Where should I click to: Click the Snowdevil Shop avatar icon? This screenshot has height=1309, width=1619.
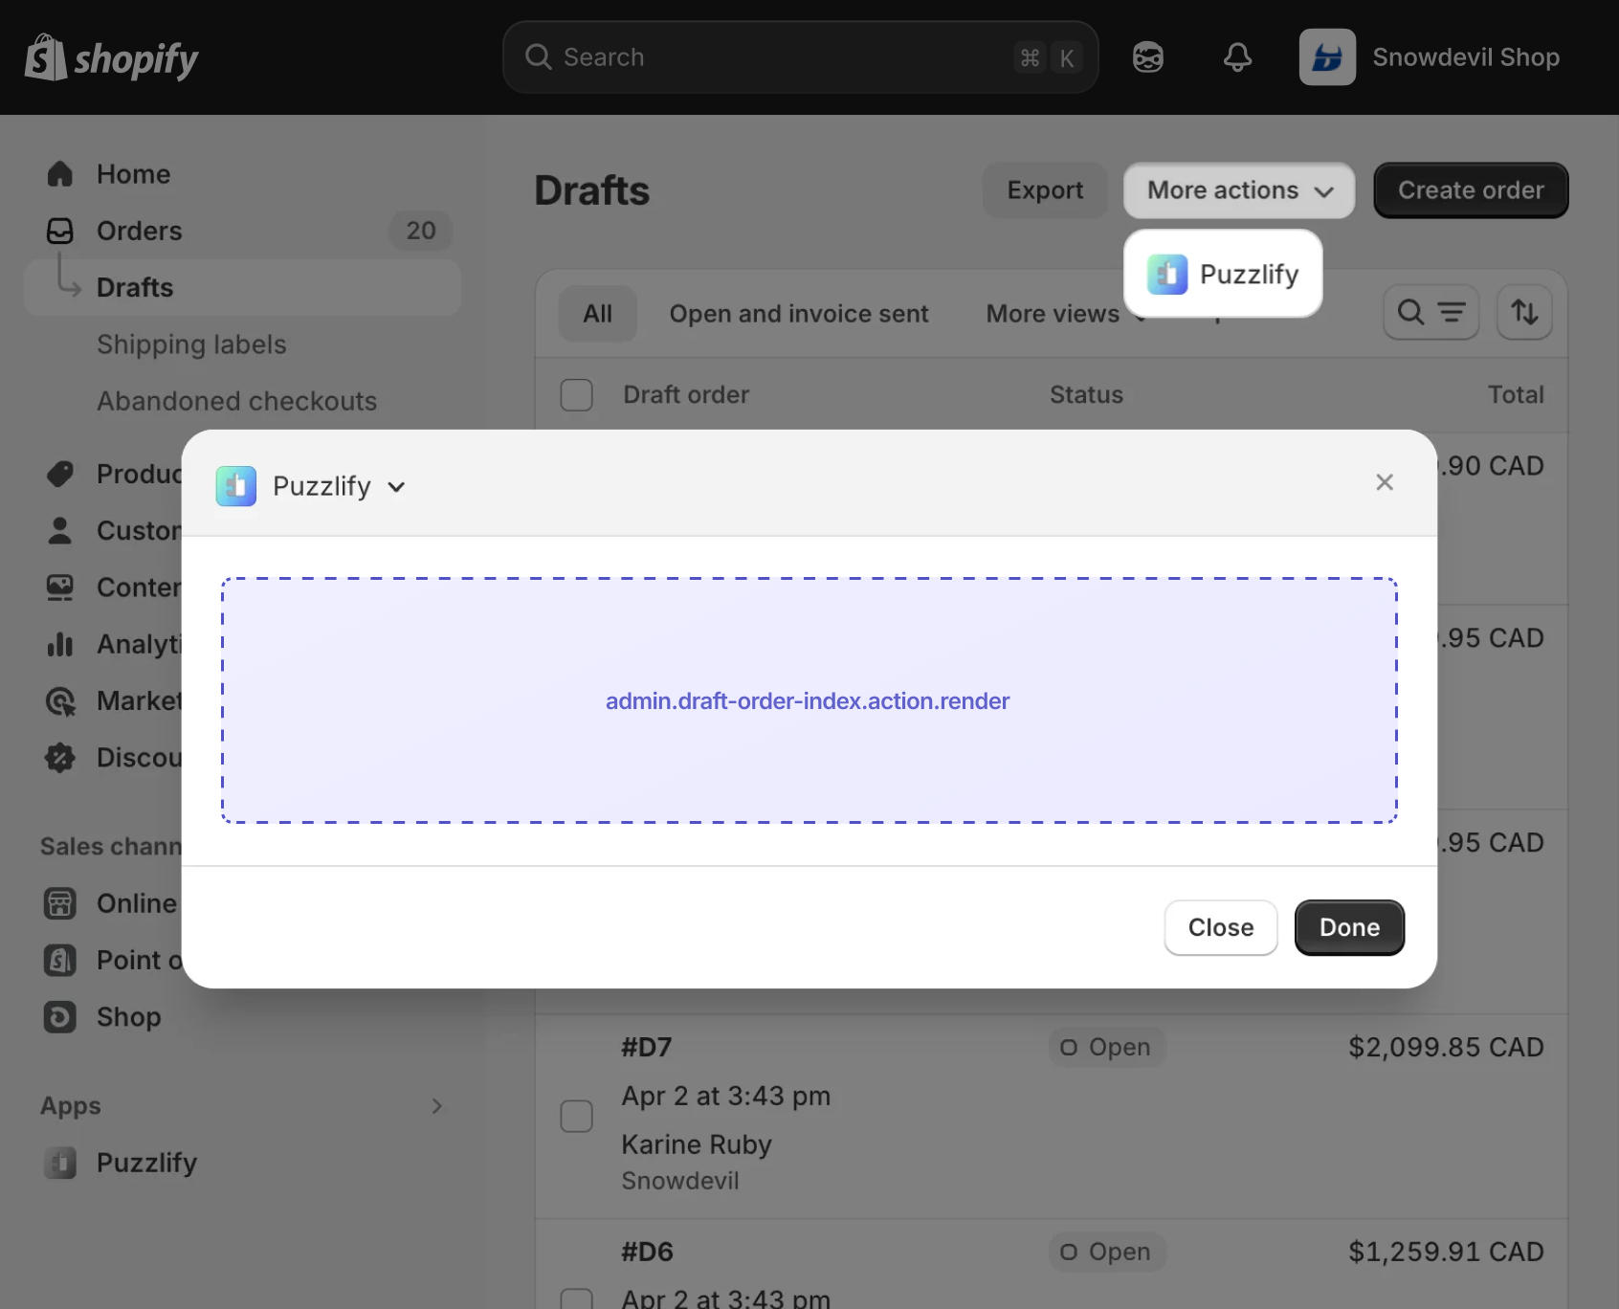(1327, 57)
